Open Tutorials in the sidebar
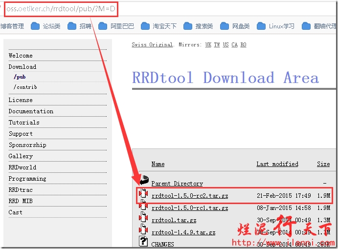Viewport: 338px width, 249px height. click(24, 123)
